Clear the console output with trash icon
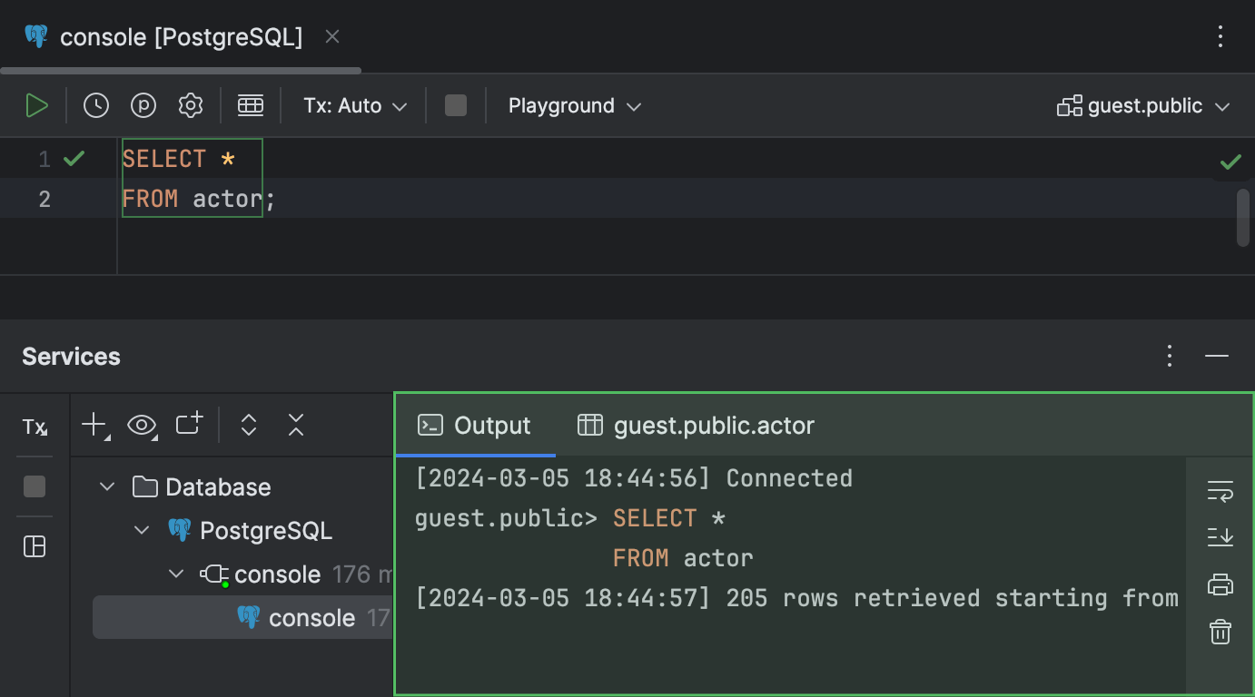The height and width of the screenshot is (697, 1255). (1220, 631)
